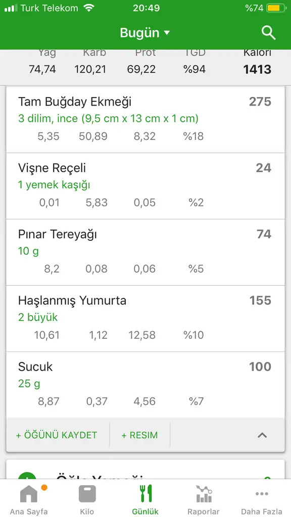Open the Ana Sayfa home icon
The image size is (291, 517).
(29, 494)
